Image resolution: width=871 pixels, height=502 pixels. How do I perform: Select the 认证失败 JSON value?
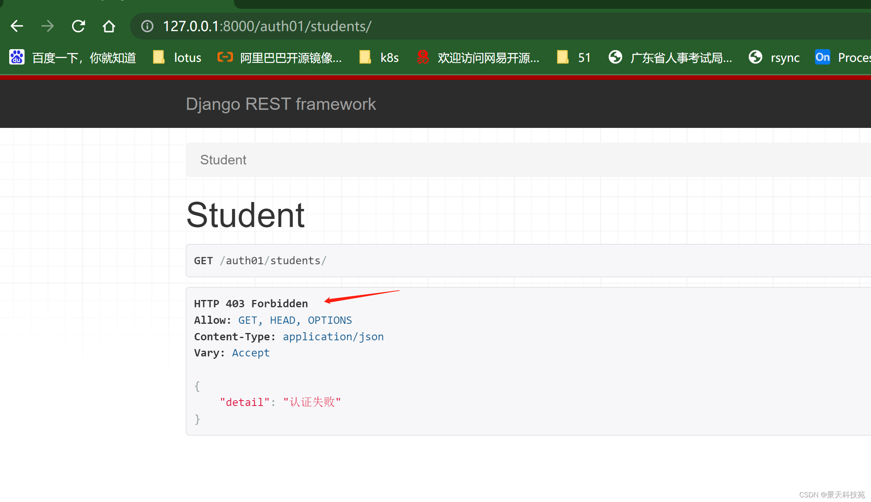[312, 402]
